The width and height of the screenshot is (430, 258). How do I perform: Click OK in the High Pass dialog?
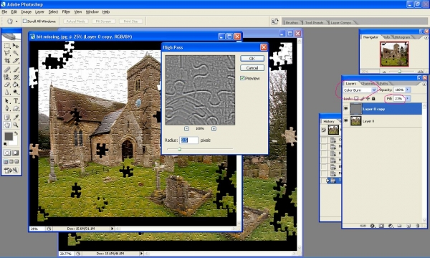pos(252,58)
